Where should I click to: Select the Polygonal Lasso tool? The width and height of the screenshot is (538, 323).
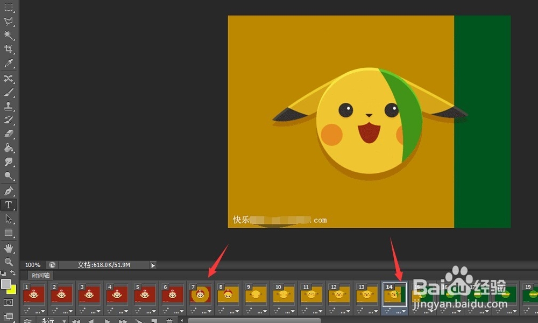[9, 22]
